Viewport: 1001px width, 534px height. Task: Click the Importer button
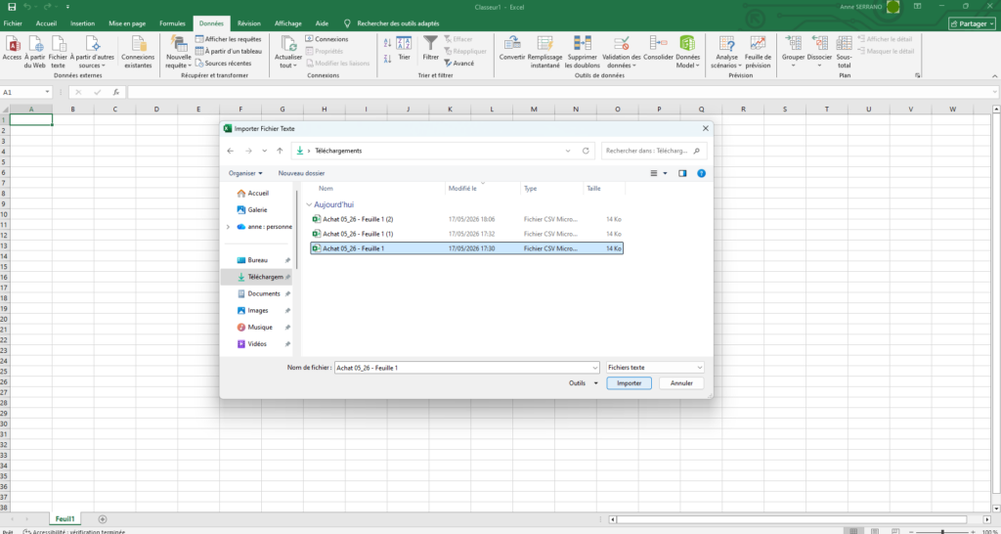coord(629,383)
